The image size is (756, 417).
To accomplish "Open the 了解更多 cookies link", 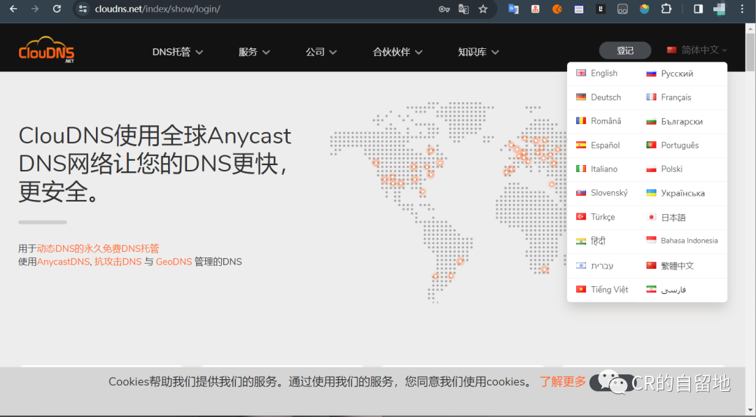I will [x=563, y=382].
